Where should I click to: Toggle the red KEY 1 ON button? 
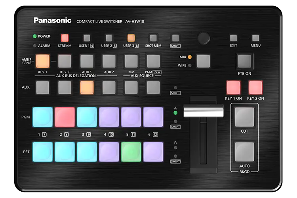233,88
